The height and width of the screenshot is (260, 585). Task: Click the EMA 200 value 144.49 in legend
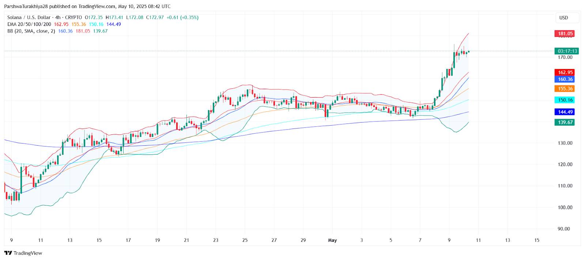(114, 24)
